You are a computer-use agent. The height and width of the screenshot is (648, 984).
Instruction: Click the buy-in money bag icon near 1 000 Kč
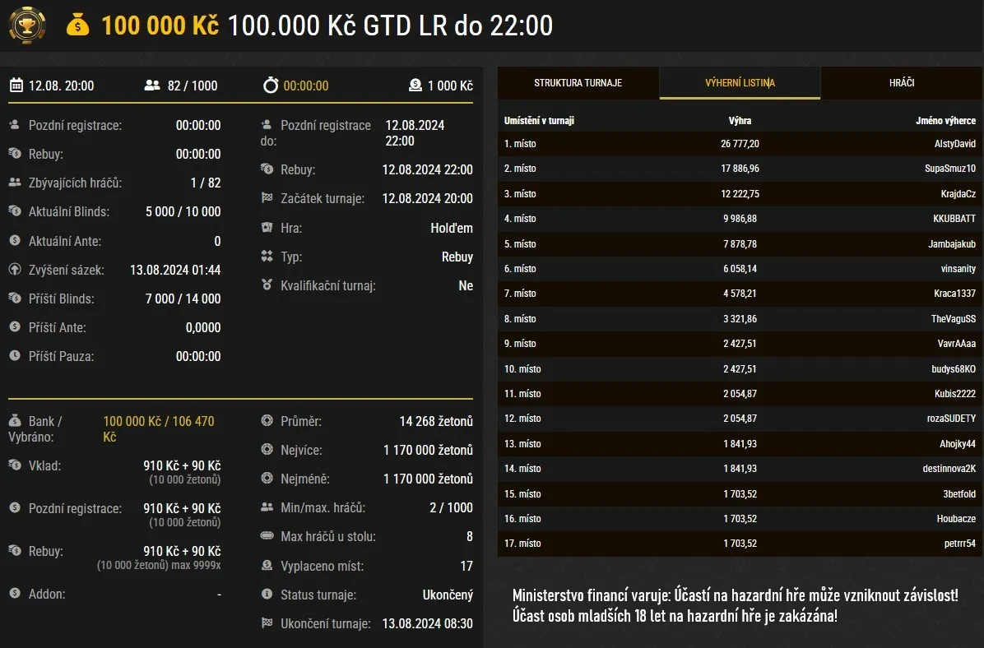(x=414, y=85)
